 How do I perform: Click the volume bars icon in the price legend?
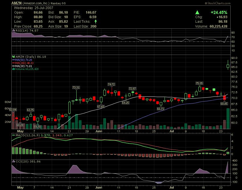pyautogui.click(x=14, y=69)
